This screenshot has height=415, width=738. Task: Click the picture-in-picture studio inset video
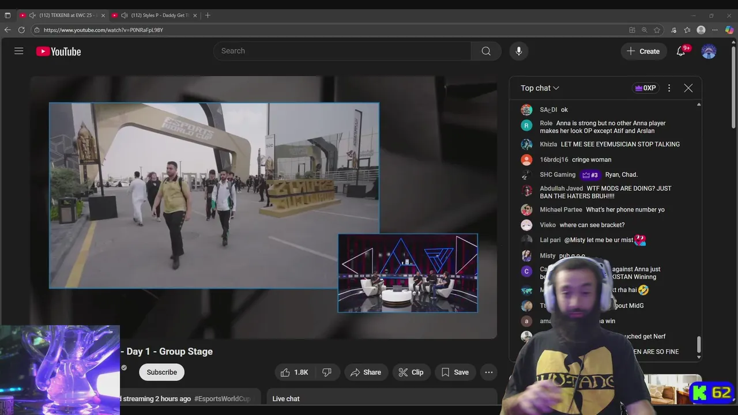pyautogui.click(x=408, y=273)
